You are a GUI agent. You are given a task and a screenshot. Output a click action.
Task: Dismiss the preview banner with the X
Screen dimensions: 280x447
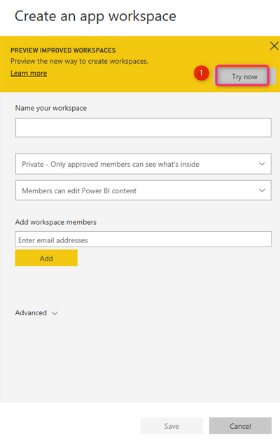tap(274, 46)
